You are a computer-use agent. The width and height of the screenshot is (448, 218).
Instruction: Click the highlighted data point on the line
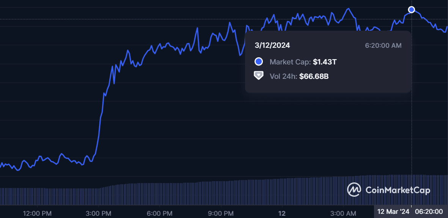pos(412,10)
